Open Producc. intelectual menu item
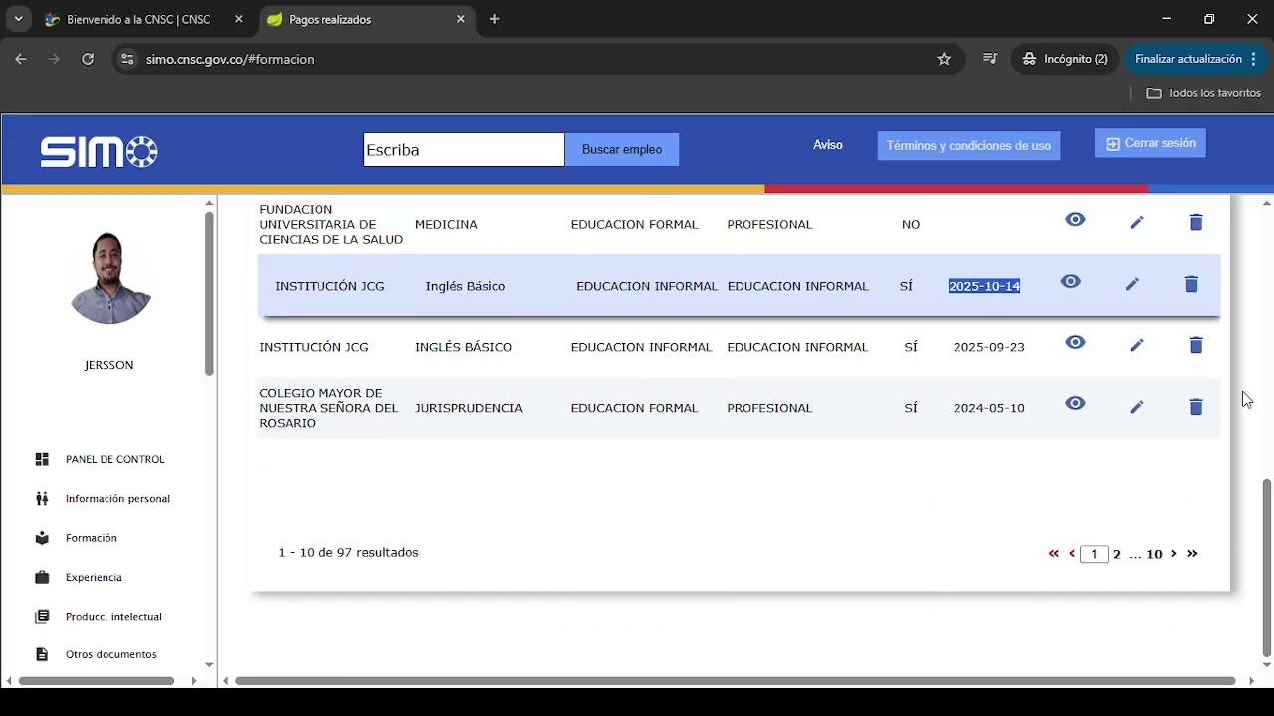Image resolution: width=1274 pixels, height=716 pixels. pyautogui.click(x=113, y=616)
